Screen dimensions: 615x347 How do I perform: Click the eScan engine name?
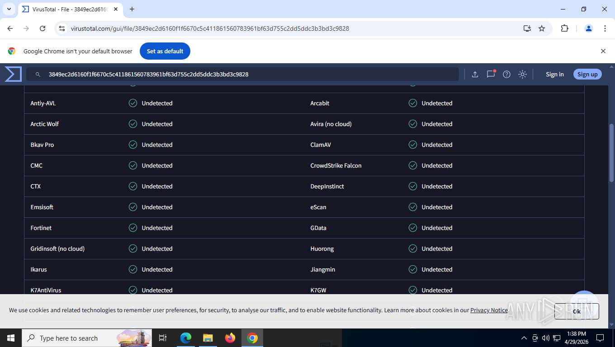[318, 207]
